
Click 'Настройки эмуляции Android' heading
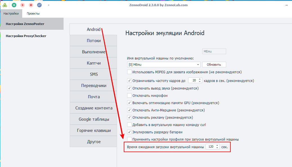[165, 33]
